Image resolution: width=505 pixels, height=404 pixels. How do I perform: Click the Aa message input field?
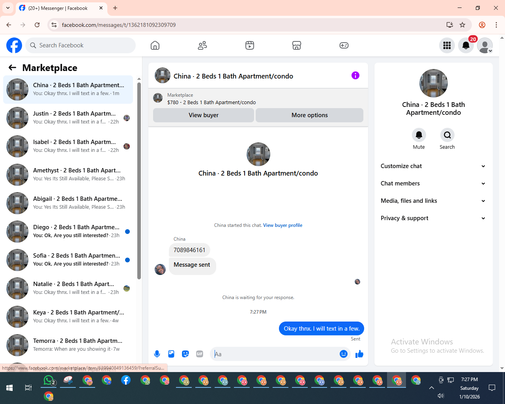click(275, 354)
